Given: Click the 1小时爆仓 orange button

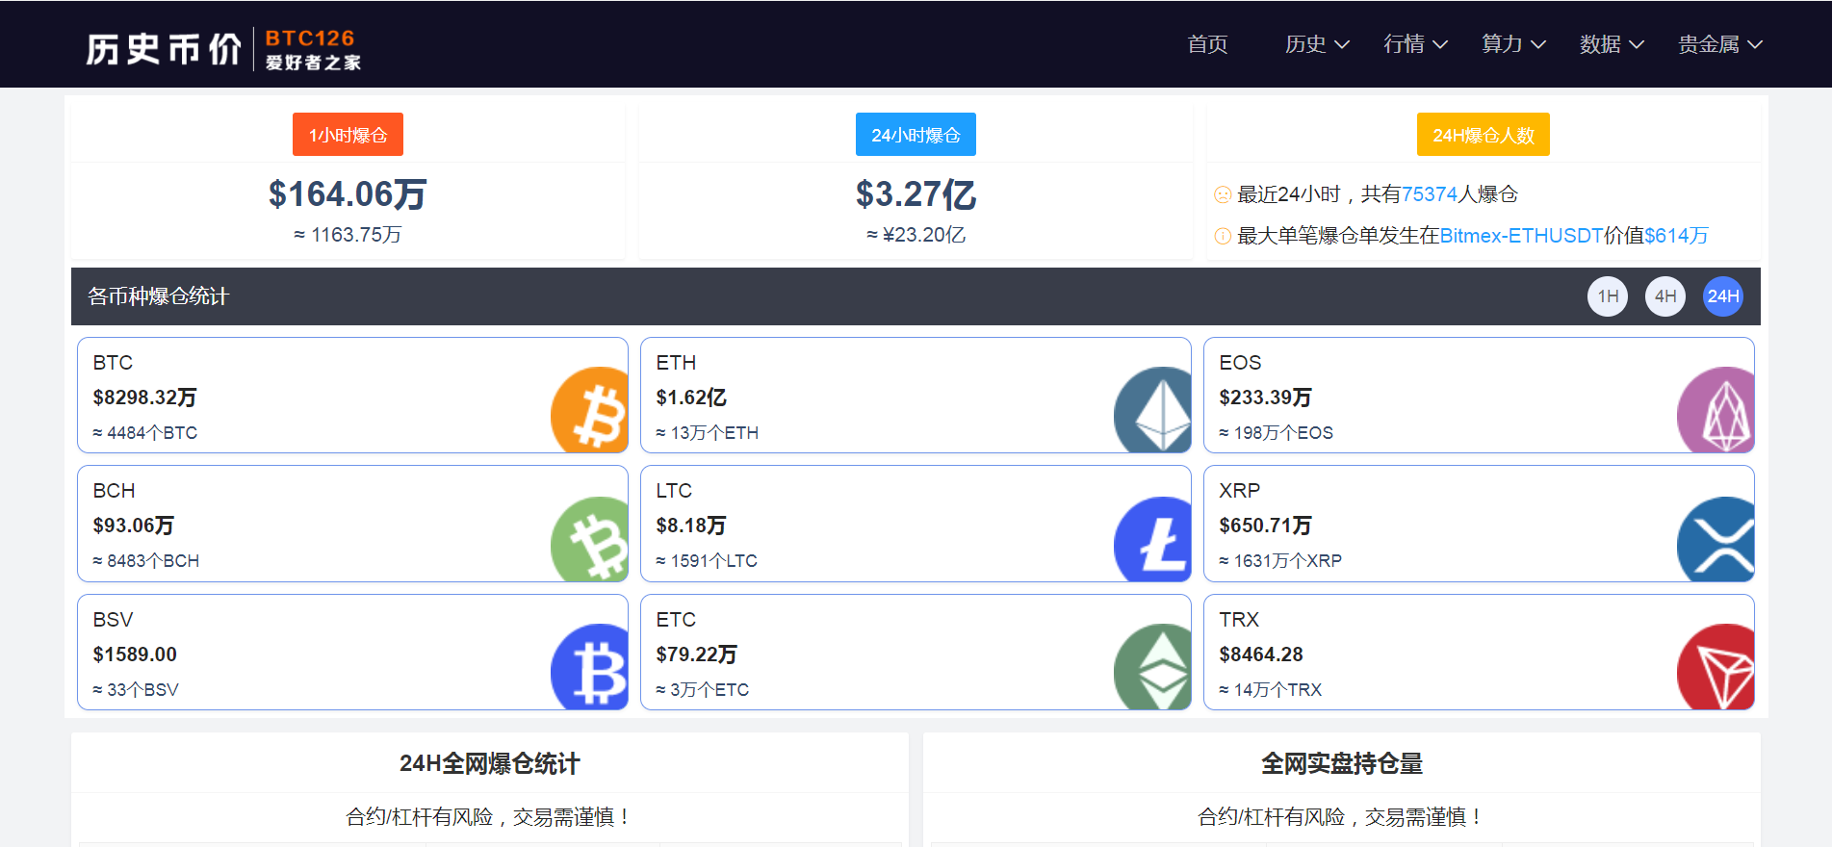Looking at the screenshot, I should point(348,135).
